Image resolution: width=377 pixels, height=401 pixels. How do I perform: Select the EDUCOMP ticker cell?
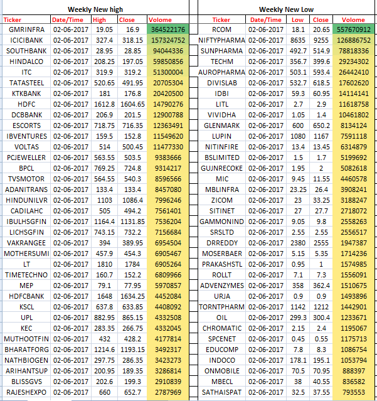click(x=221, y=350)
